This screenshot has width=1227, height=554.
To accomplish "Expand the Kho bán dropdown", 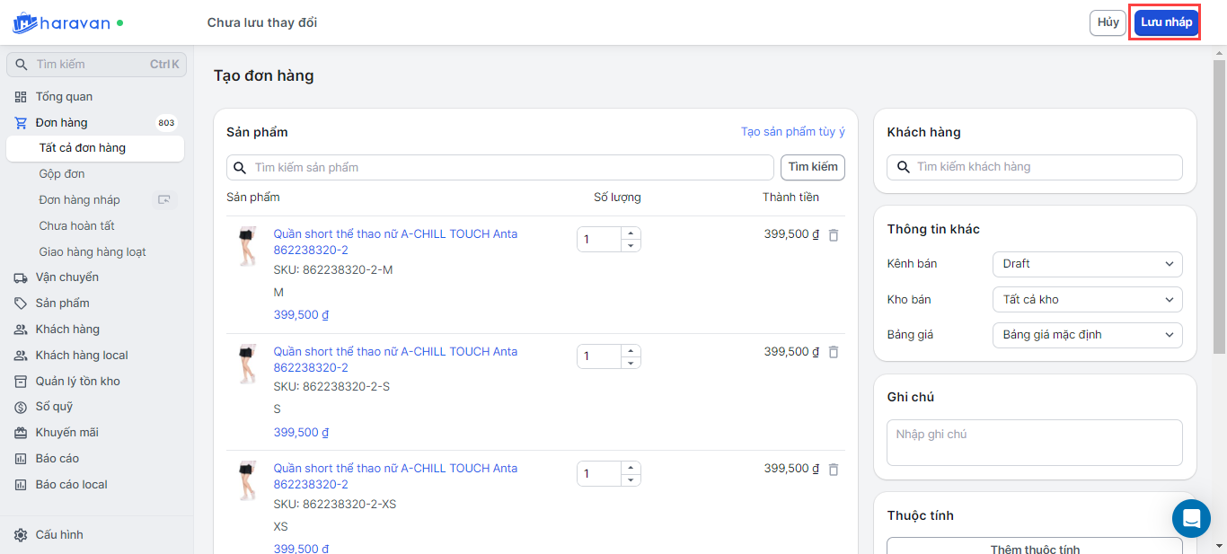I will (1087, 300).
